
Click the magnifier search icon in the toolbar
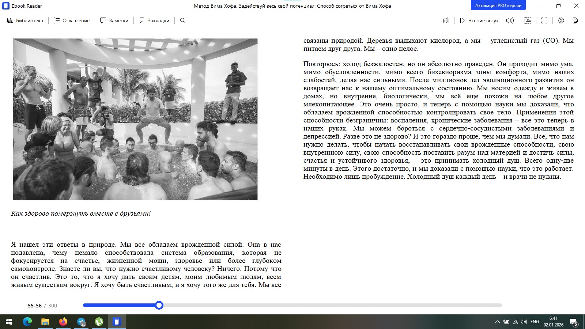(x=183, y=20)
